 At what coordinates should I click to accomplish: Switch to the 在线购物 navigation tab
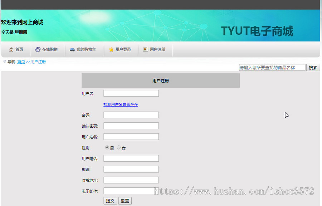pyautogui.click(x=47, y=50)
